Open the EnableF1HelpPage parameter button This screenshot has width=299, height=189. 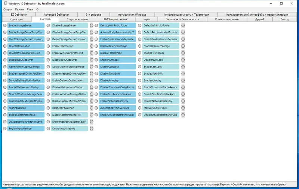coord(161,53)
